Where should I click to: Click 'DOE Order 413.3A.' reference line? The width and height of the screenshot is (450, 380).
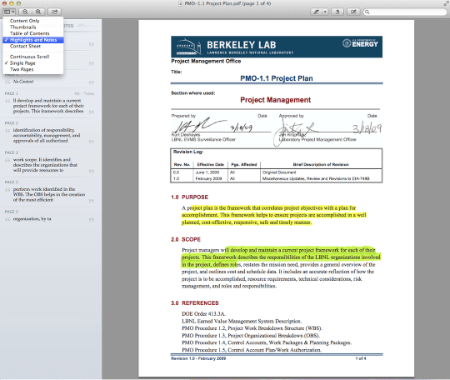pos(203,313)
